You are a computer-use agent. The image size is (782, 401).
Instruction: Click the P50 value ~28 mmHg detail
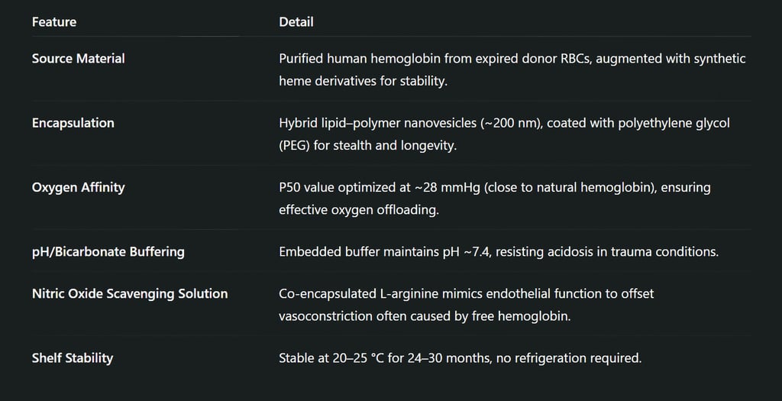click(495, 187)
